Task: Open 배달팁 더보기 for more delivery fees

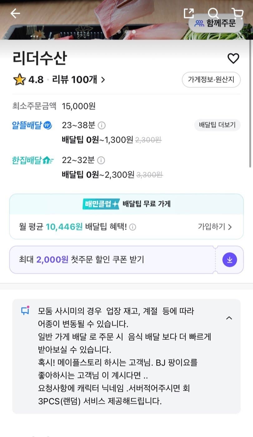Action: [x=217, y=125]
